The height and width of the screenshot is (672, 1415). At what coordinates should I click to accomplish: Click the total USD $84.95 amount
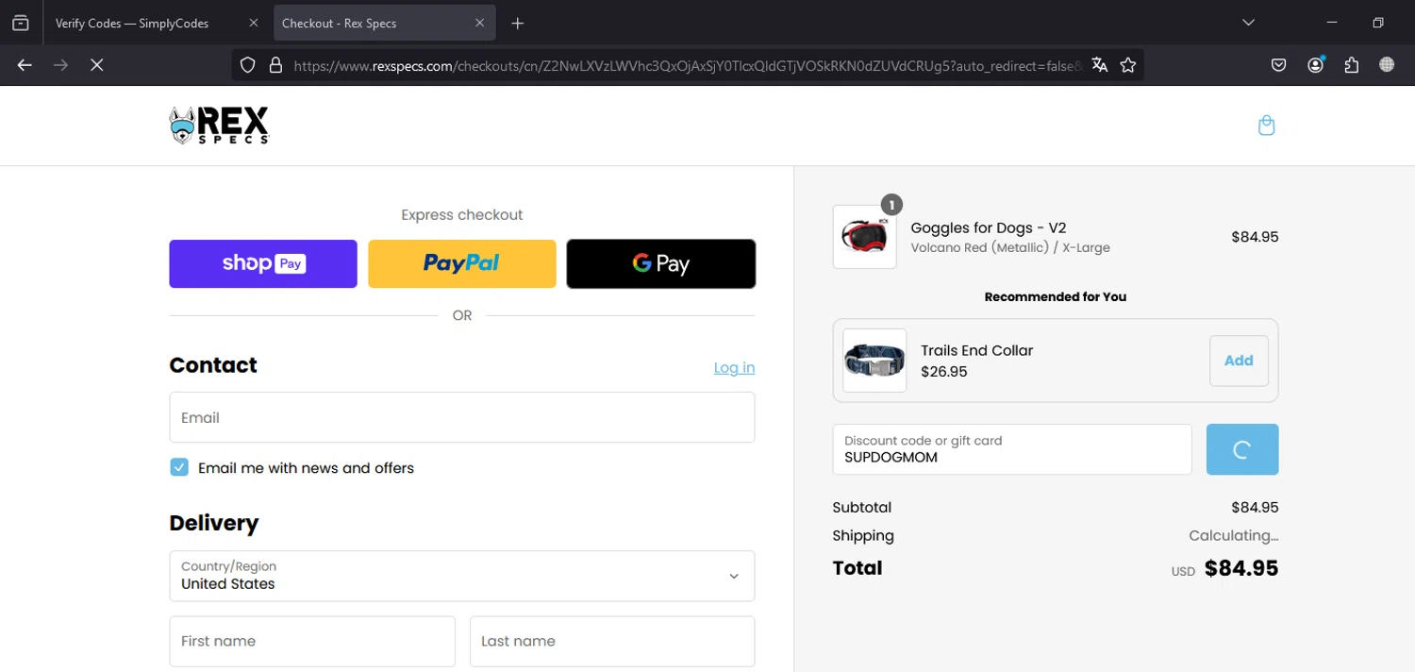1241,568
